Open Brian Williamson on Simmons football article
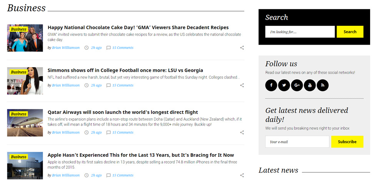 (66, 85)
